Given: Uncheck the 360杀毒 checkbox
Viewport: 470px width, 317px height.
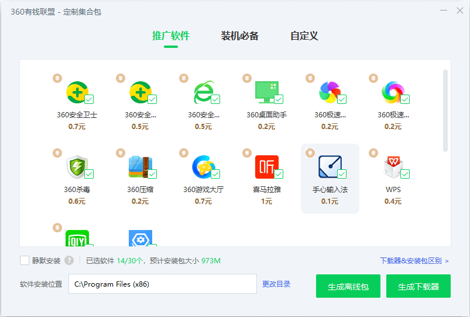Looking at the screenshot, I should tap(89, 174).
